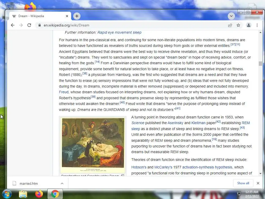Open the Chrome profile avatar menu
Image resolution: width=265 pixels, height=199 pixels.
(249, 25)
